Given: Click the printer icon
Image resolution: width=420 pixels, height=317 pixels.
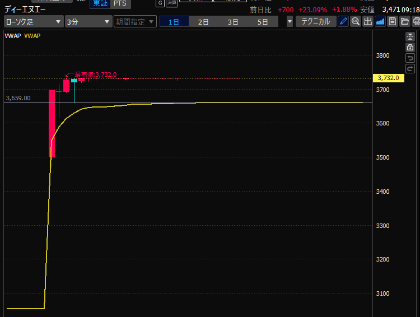Looking at the screenshot, I should click(x=416, y=22).
